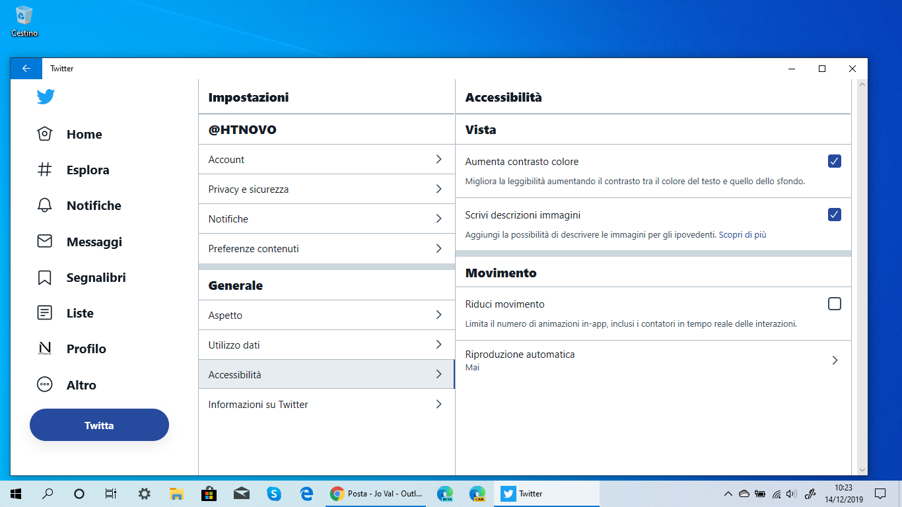This screenshot has height=507, width=902.
Task: Enable the Riduci movimento checkbox
Action: 835,304
